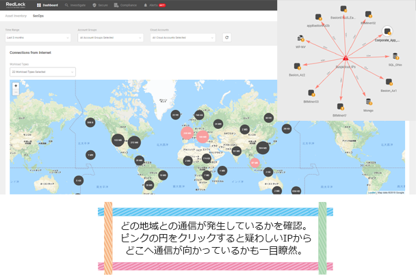
Task: Switch to the Asset Inventory tab
Action: point(16,16)
